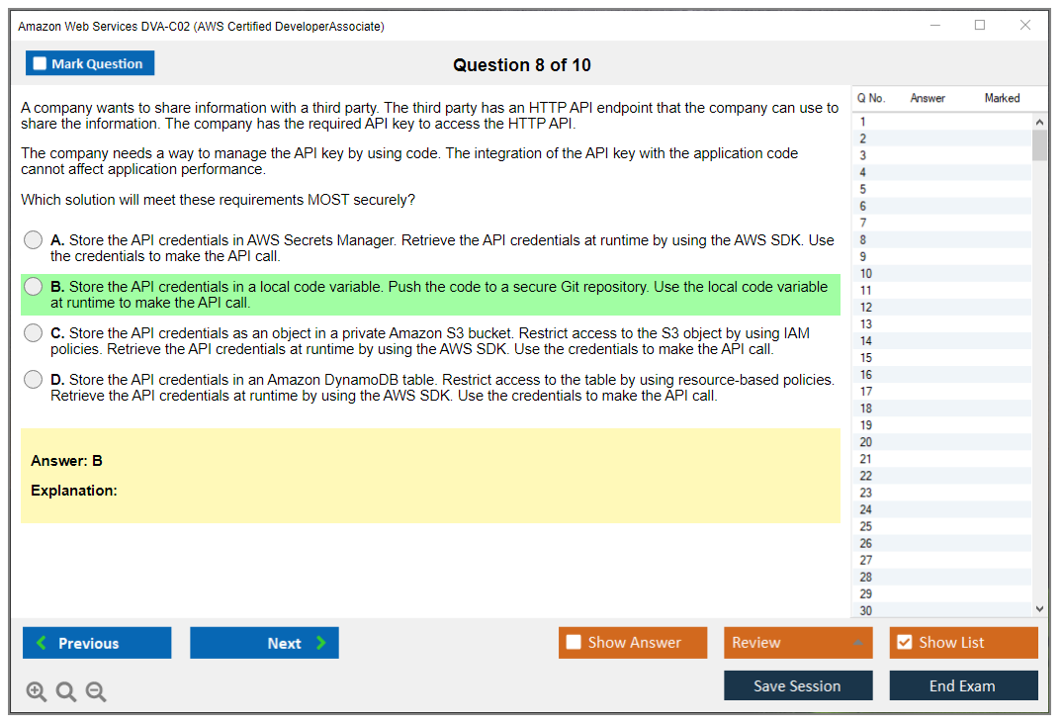This screenshot has height=727, width=1063.
Task: Uncheck the Show List checkbox
Action: pyautogui.click(x=904, y=643)
